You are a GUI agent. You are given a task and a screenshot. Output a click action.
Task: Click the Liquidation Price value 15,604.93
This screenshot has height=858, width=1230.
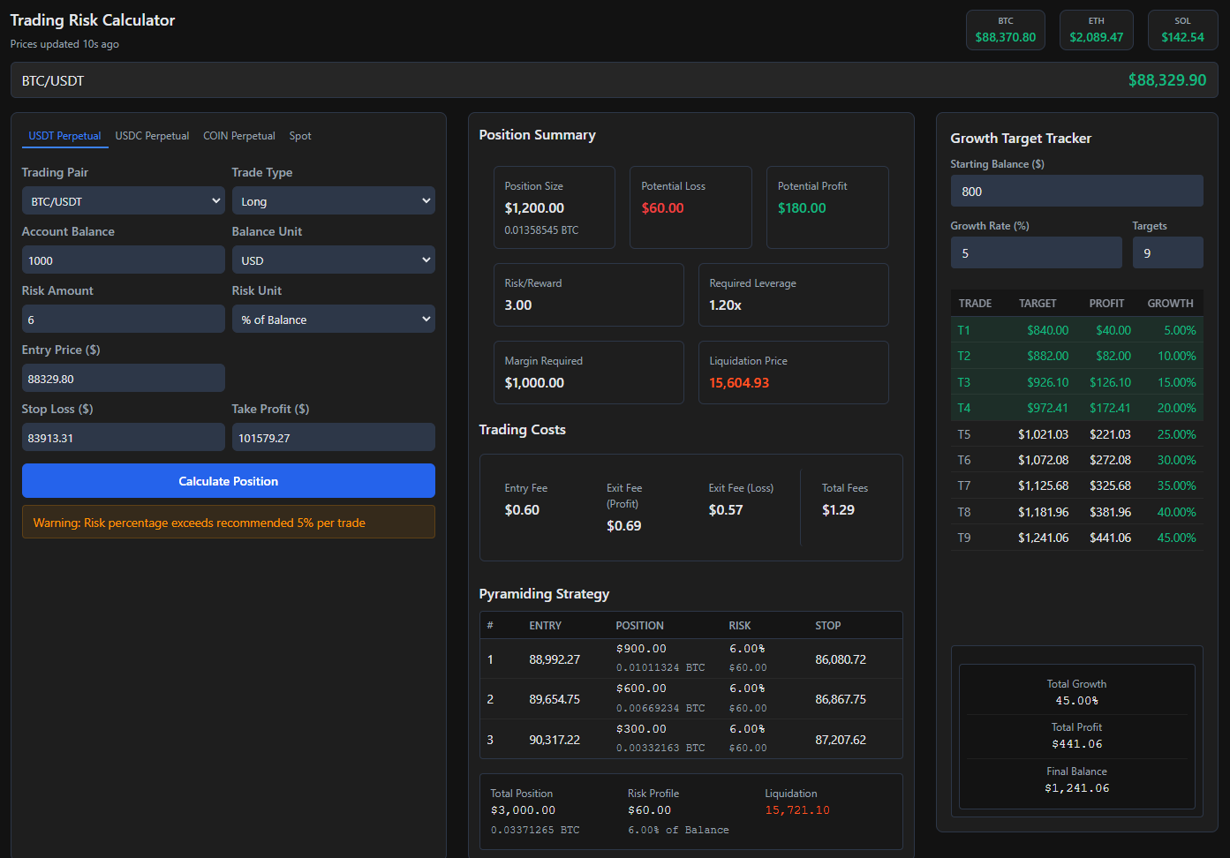(x=739, y=383)
